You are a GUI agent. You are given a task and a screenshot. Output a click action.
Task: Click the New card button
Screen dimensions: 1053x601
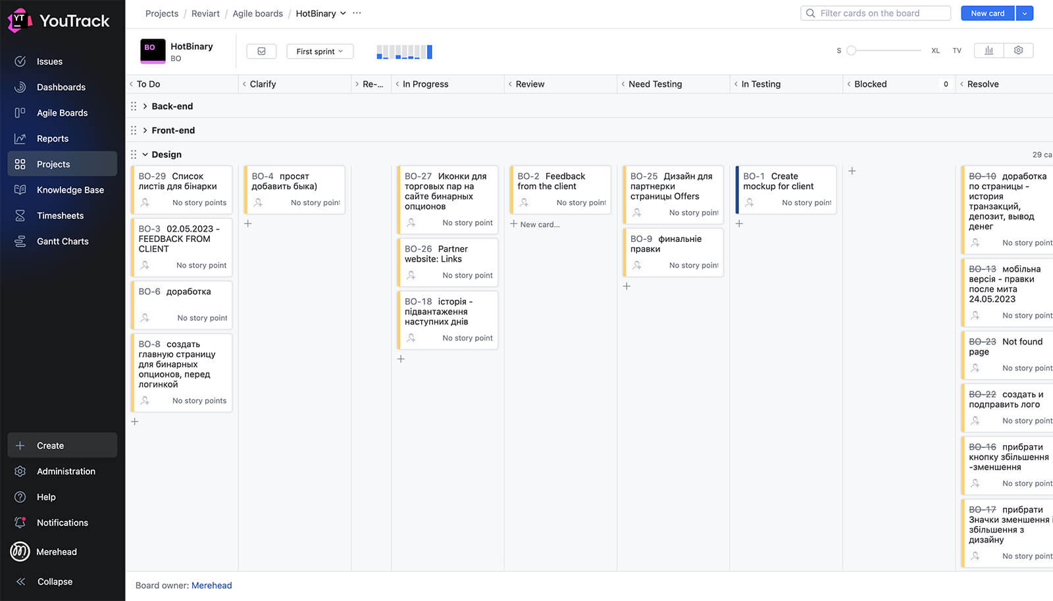(987, 13)
